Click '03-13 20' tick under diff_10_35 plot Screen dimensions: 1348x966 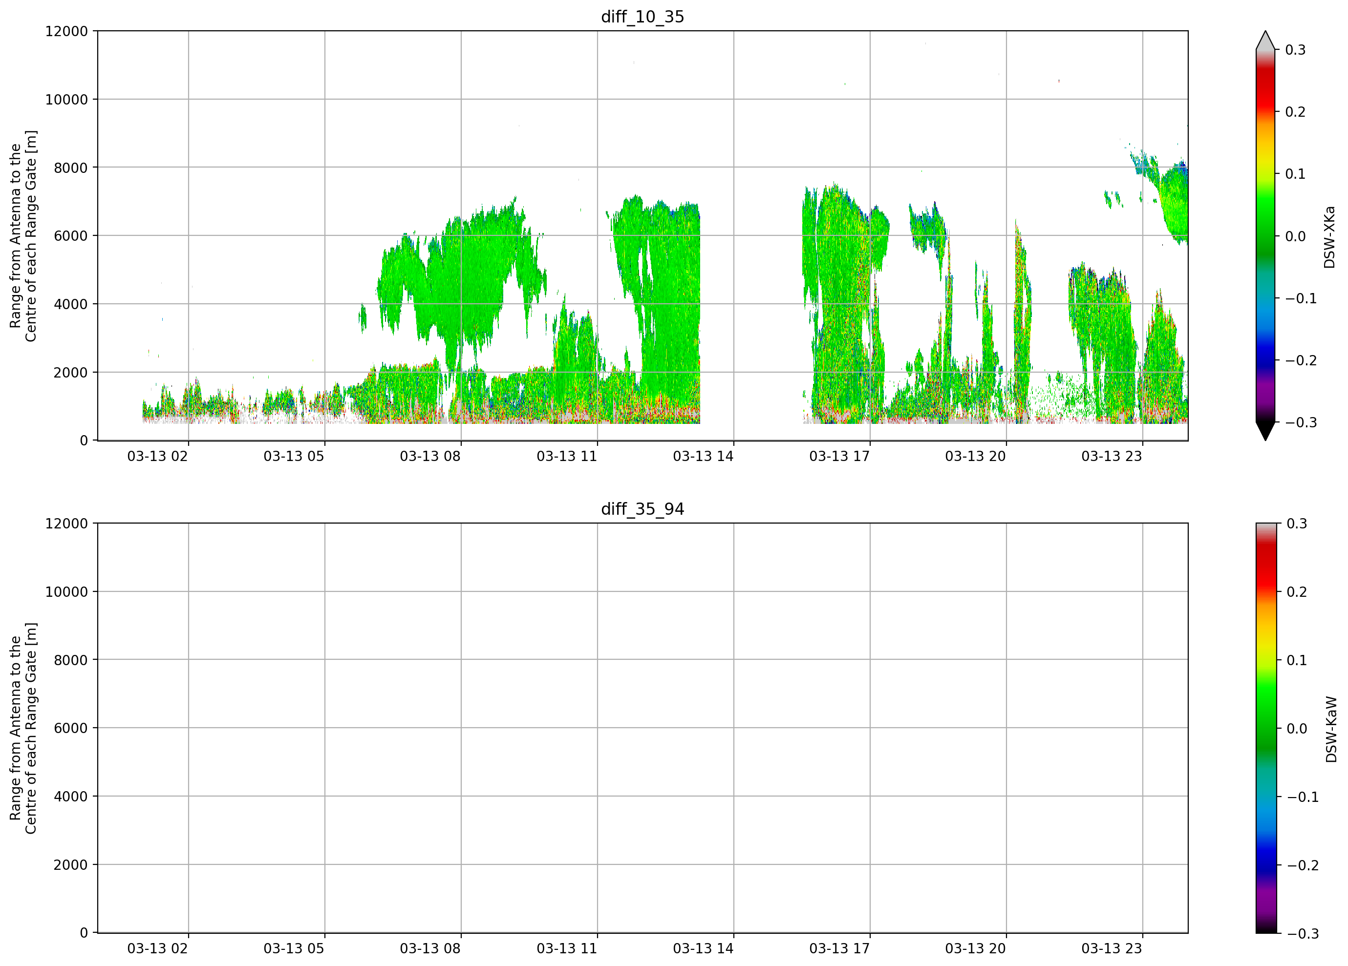[x=975, y=456]
